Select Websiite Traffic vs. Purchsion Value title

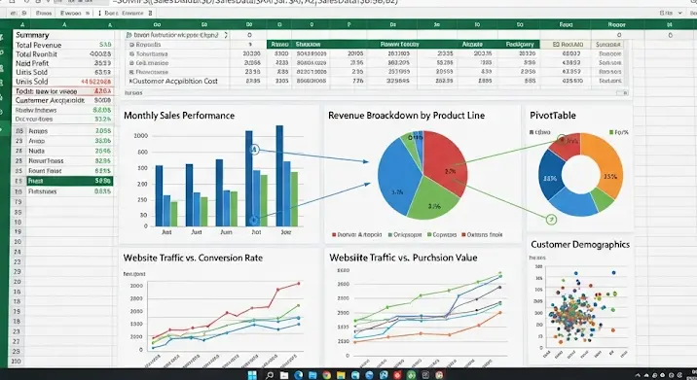[x=403, y=258]
